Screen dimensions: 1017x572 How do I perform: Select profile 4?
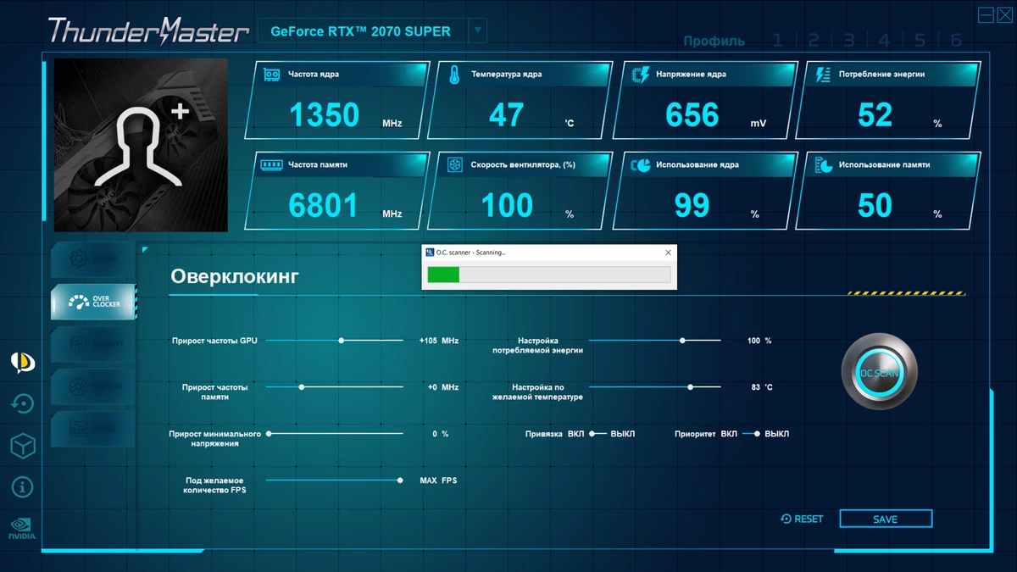pyautogui.click(x=885, y=40)
